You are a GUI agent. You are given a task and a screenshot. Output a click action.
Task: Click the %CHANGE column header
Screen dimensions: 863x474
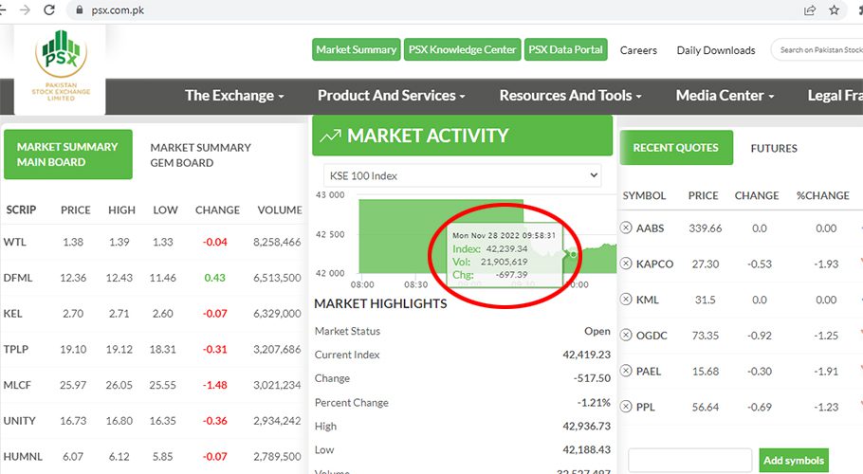(823, 195)
